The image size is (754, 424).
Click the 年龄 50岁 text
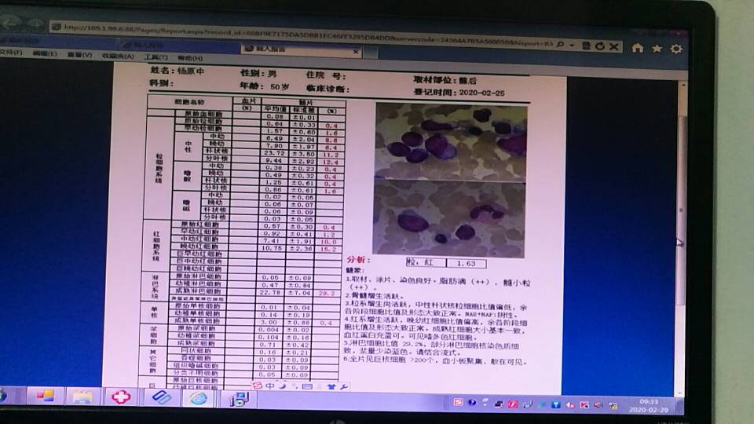(265, 86)
